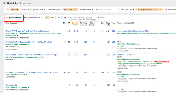176x93 pixels.
Task: Click the calendar icon next to Lost
Action: click(x=65, y=18)
